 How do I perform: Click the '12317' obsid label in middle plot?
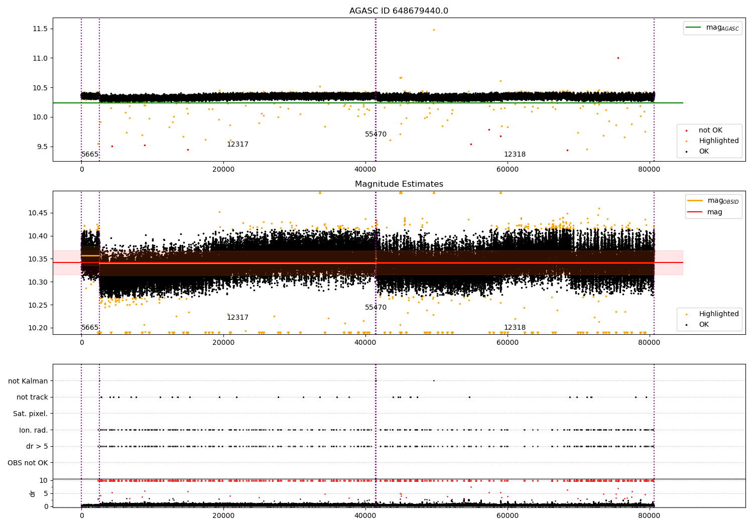tap(237, 318)
